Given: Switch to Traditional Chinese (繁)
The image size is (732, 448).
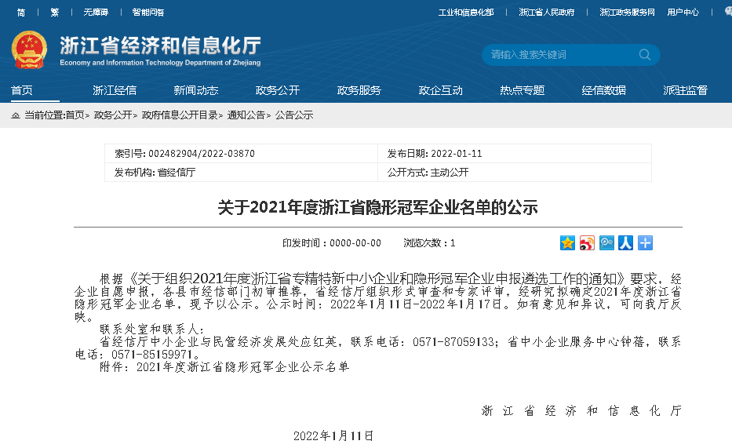Looking at the screenshot, I should point(54,13).
